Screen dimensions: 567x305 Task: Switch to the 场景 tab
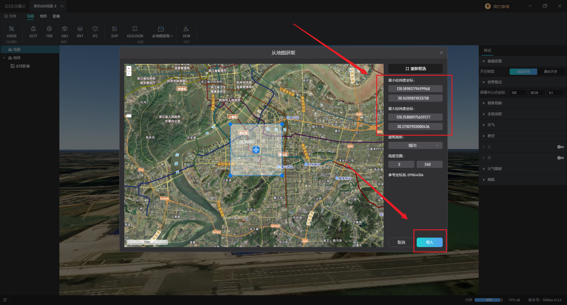point(30,16)
